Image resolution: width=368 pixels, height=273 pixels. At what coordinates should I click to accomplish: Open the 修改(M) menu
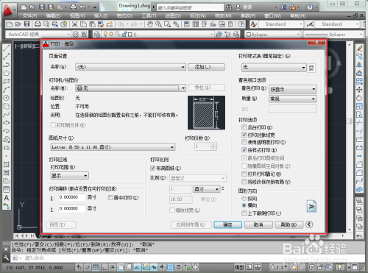point(223,16)
